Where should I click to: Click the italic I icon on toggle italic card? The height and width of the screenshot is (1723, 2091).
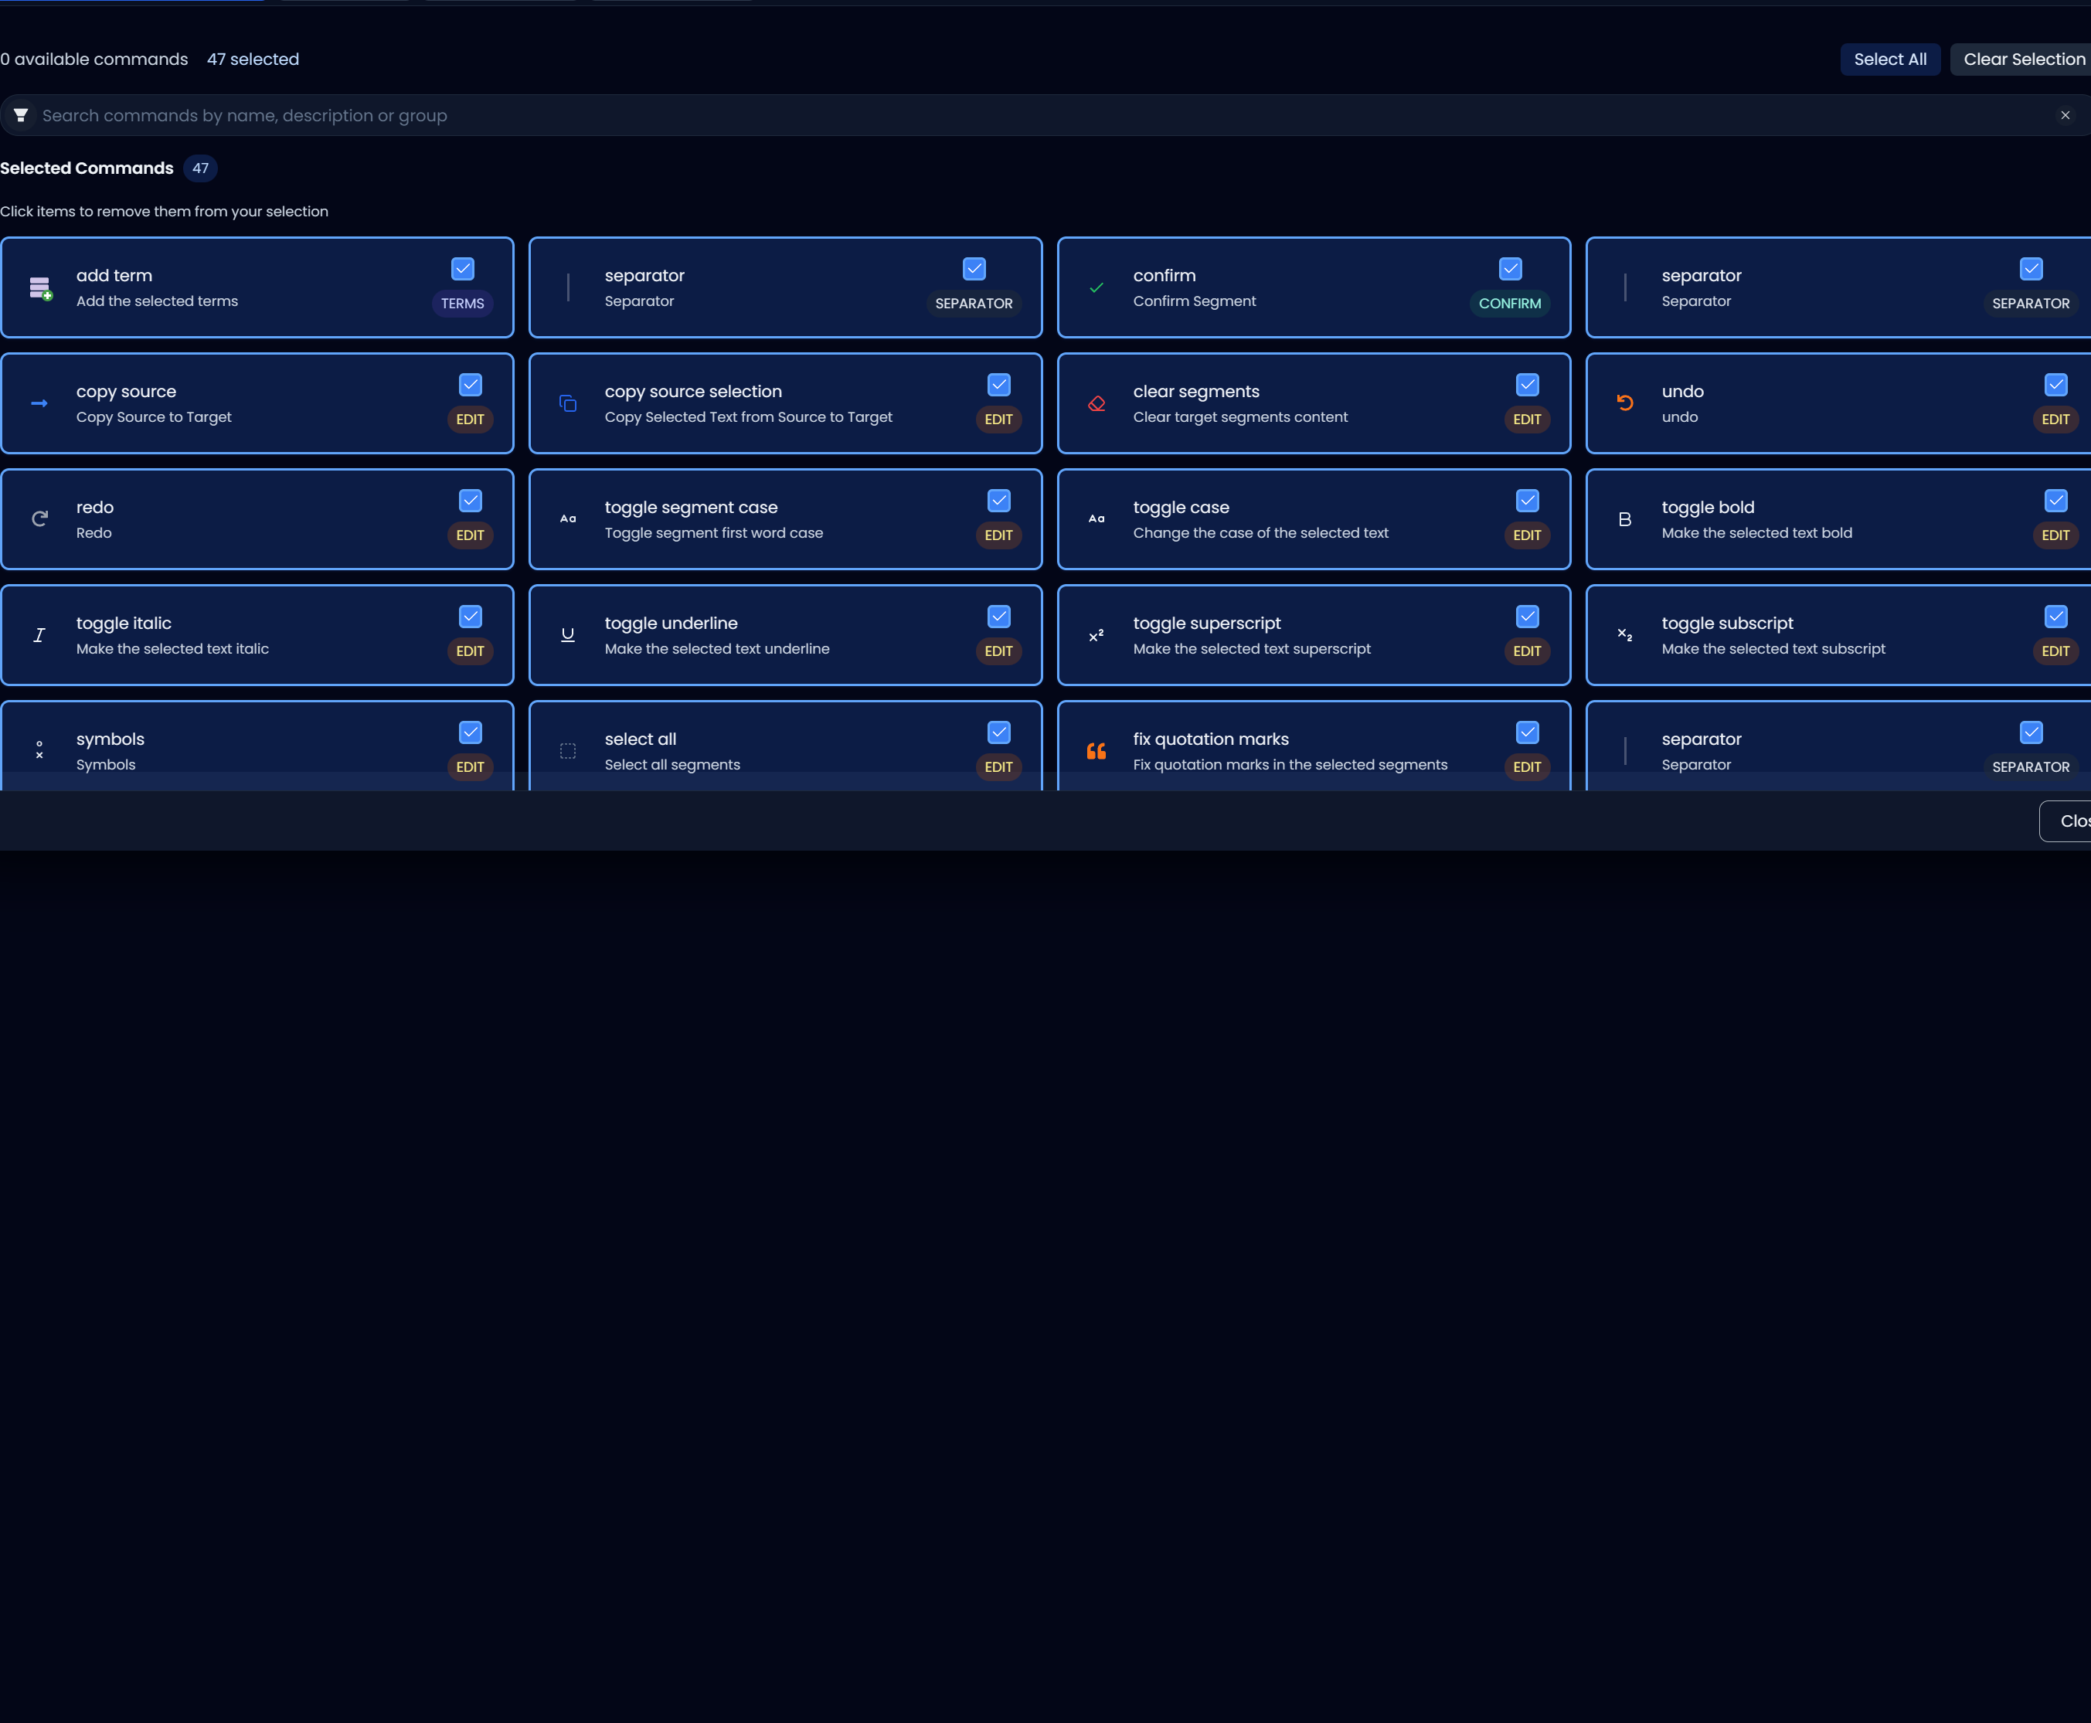(39, 634)
